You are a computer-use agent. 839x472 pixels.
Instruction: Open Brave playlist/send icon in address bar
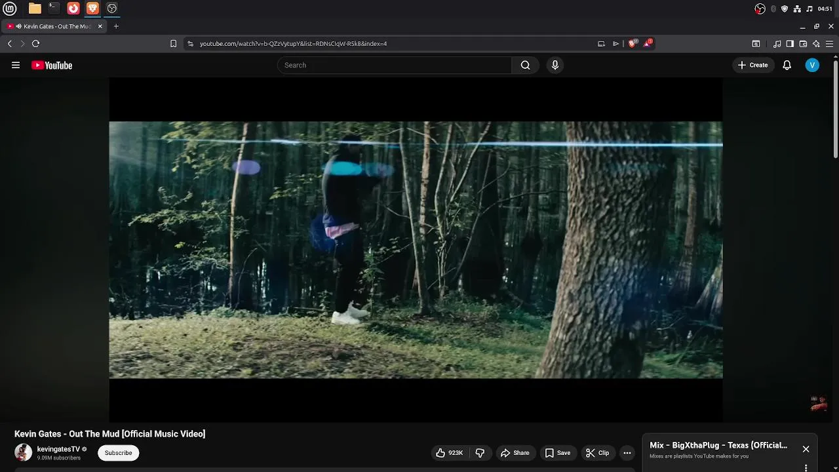(615, 43)
